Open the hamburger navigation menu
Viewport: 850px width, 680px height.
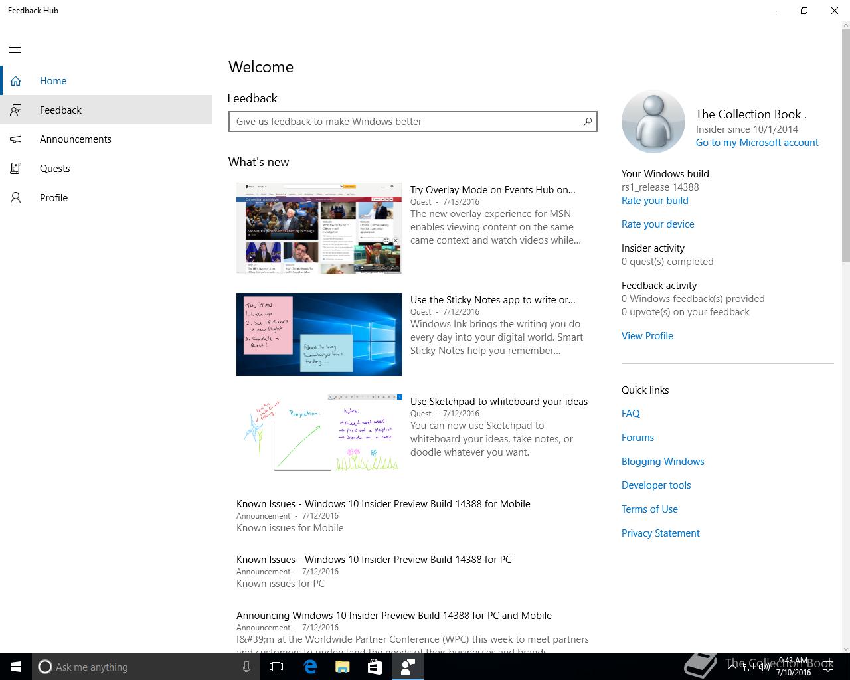15,50
